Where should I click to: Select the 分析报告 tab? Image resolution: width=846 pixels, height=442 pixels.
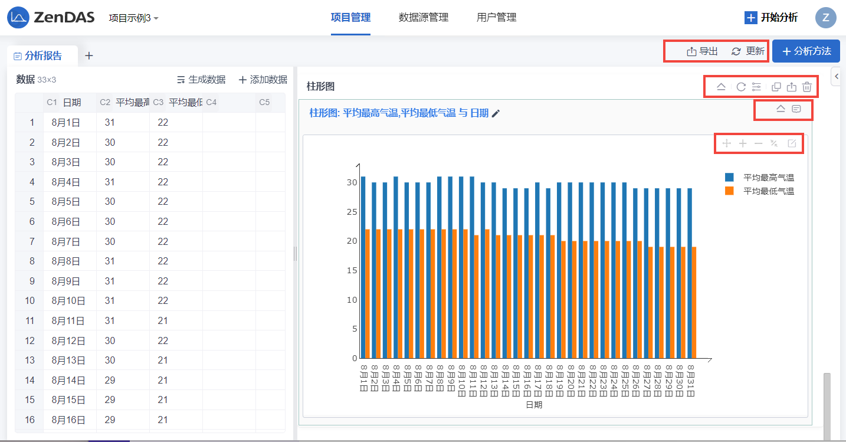(42, 56)
